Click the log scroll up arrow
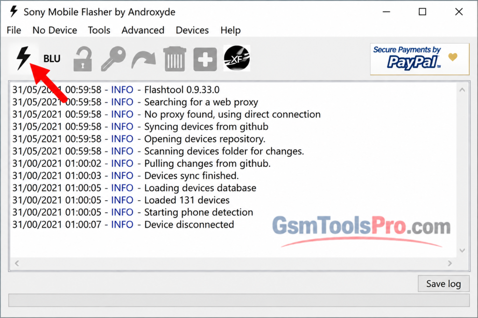 coord(462,90)
